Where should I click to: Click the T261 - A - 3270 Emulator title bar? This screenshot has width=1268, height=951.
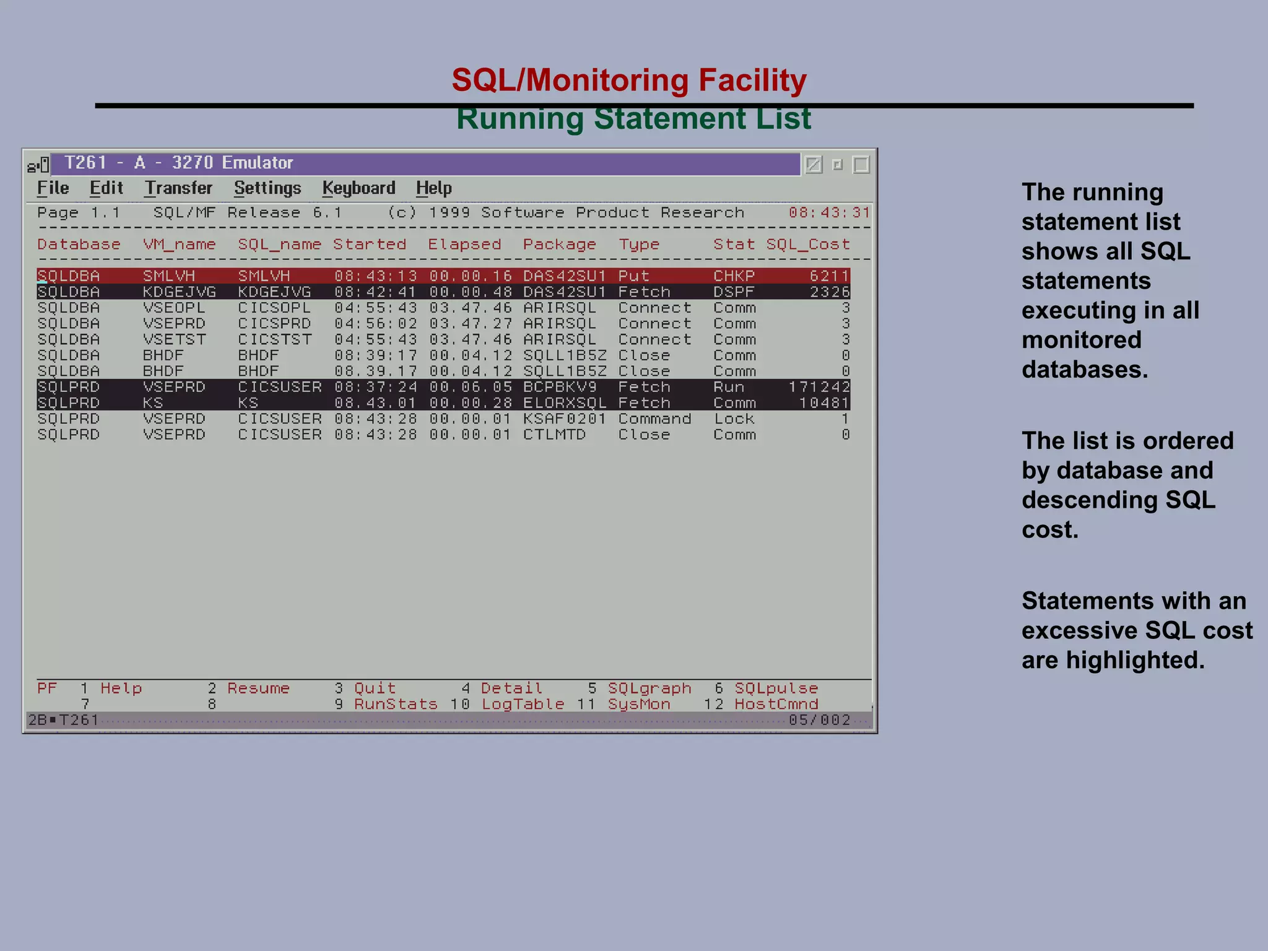425,163
